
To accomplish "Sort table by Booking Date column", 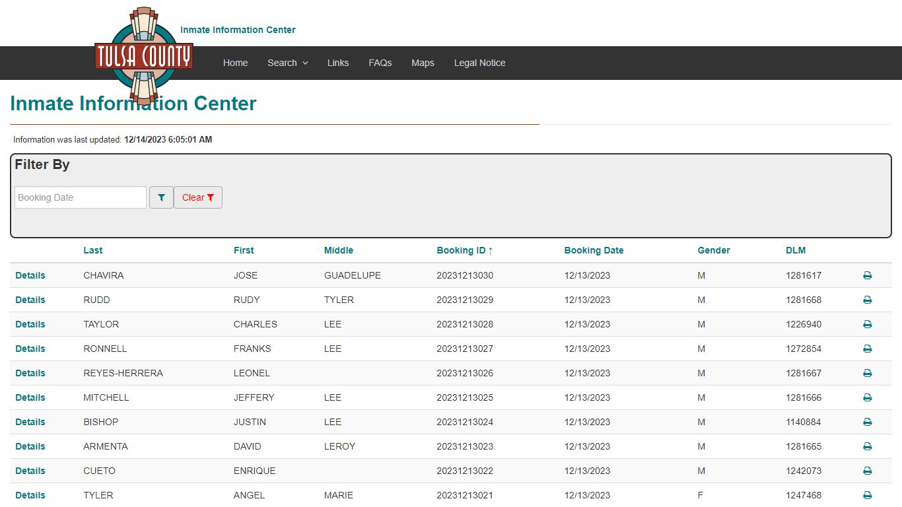I will click(x=594, y=250).
